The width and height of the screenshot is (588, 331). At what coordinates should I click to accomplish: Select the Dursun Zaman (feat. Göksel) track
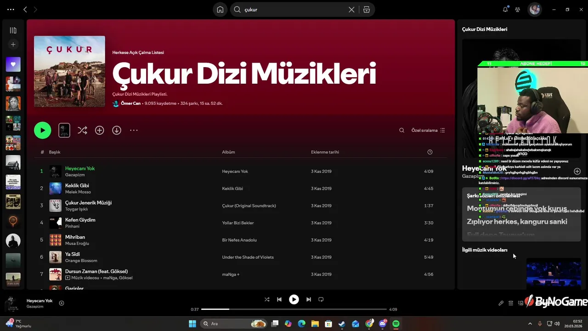[96, 271]
